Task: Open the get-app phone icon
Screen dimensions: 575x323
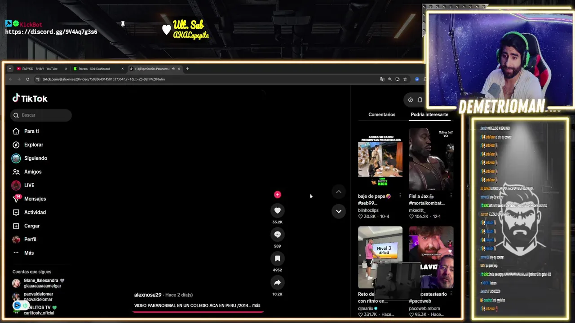Action: (420, 100)
